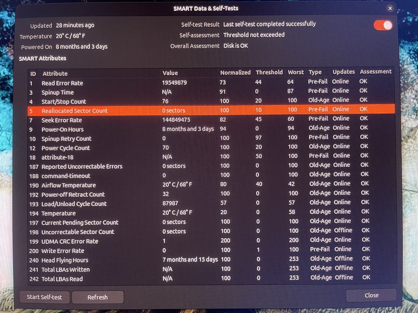Select the Spinup Time row
The height and width of the screenshot is (313, 418).
click(211, 92)
